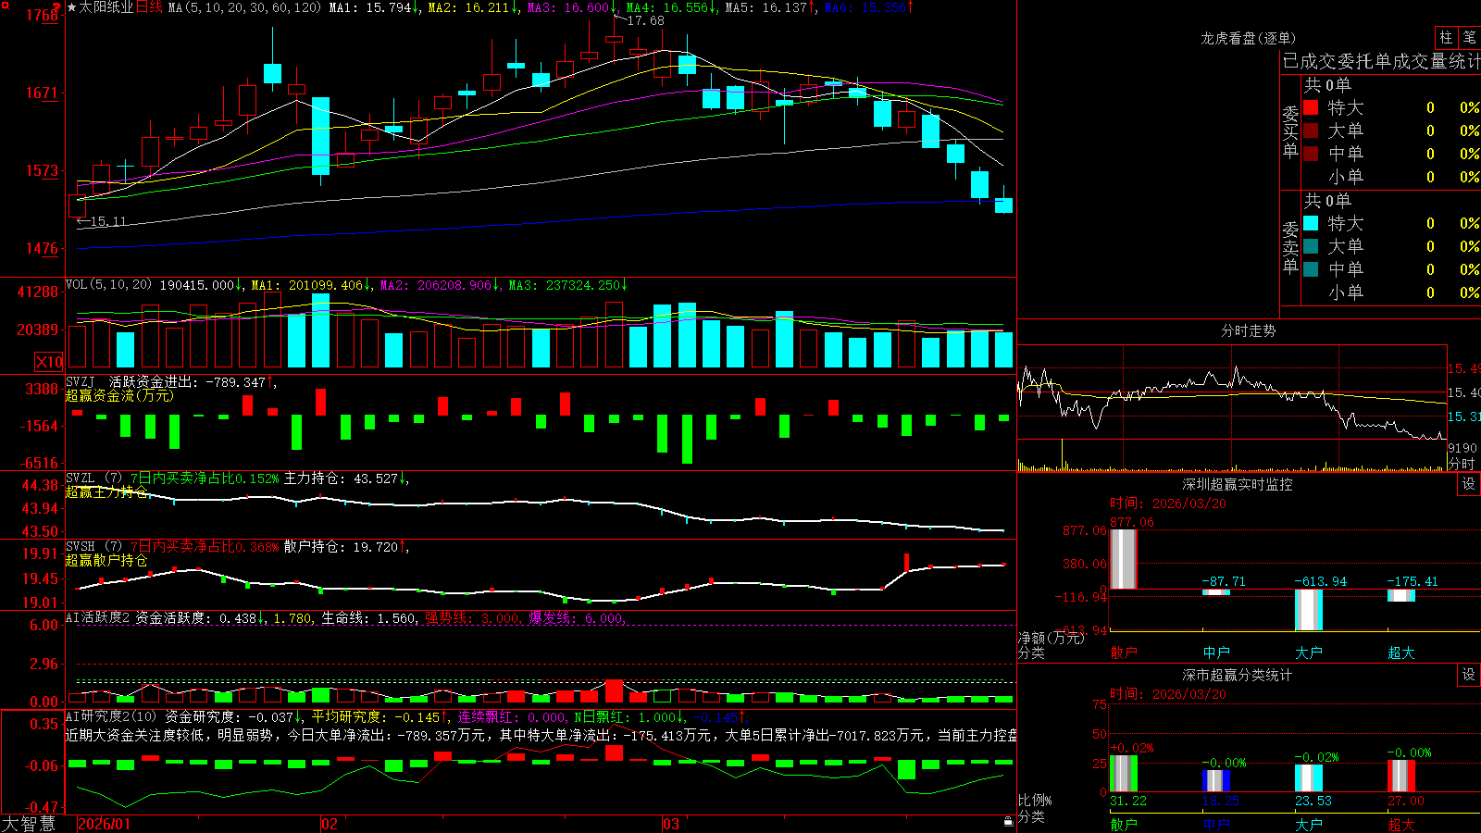The image size is (1481, 833).
Task: Click 散户 label under 深圳超赢实时监控 chart
Action: pyautogui.click(x=1123, y=653)
